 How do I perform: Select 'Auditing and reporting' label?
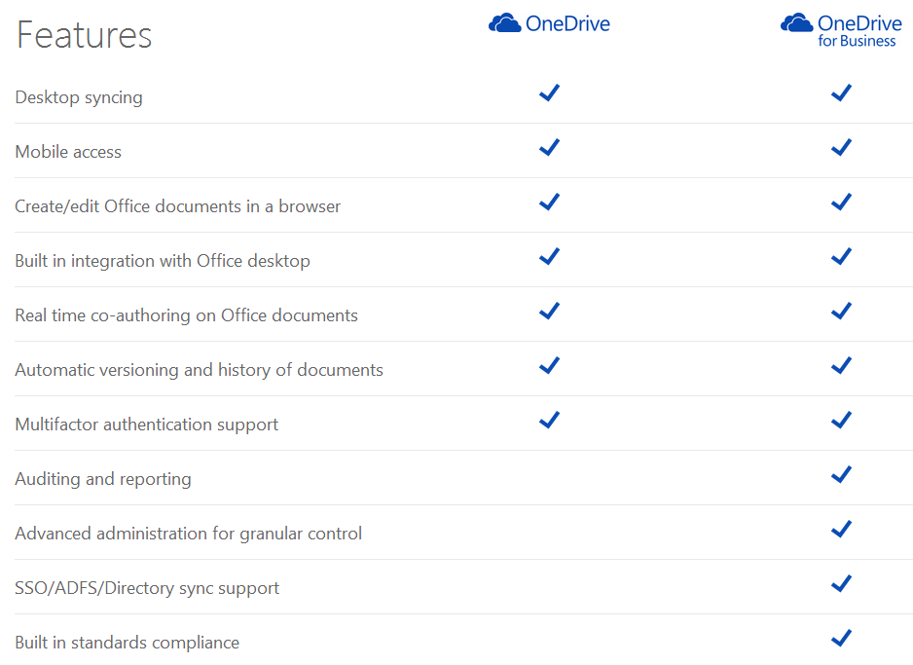click(x=103, y=479)
